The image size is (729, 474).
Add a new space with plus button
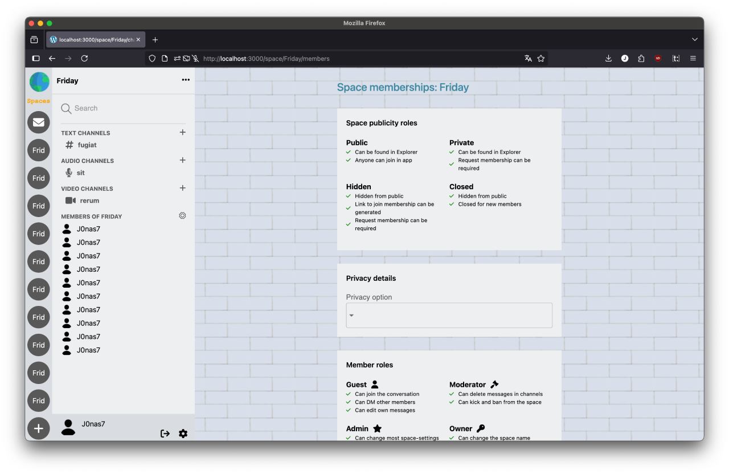click(39, 428)
